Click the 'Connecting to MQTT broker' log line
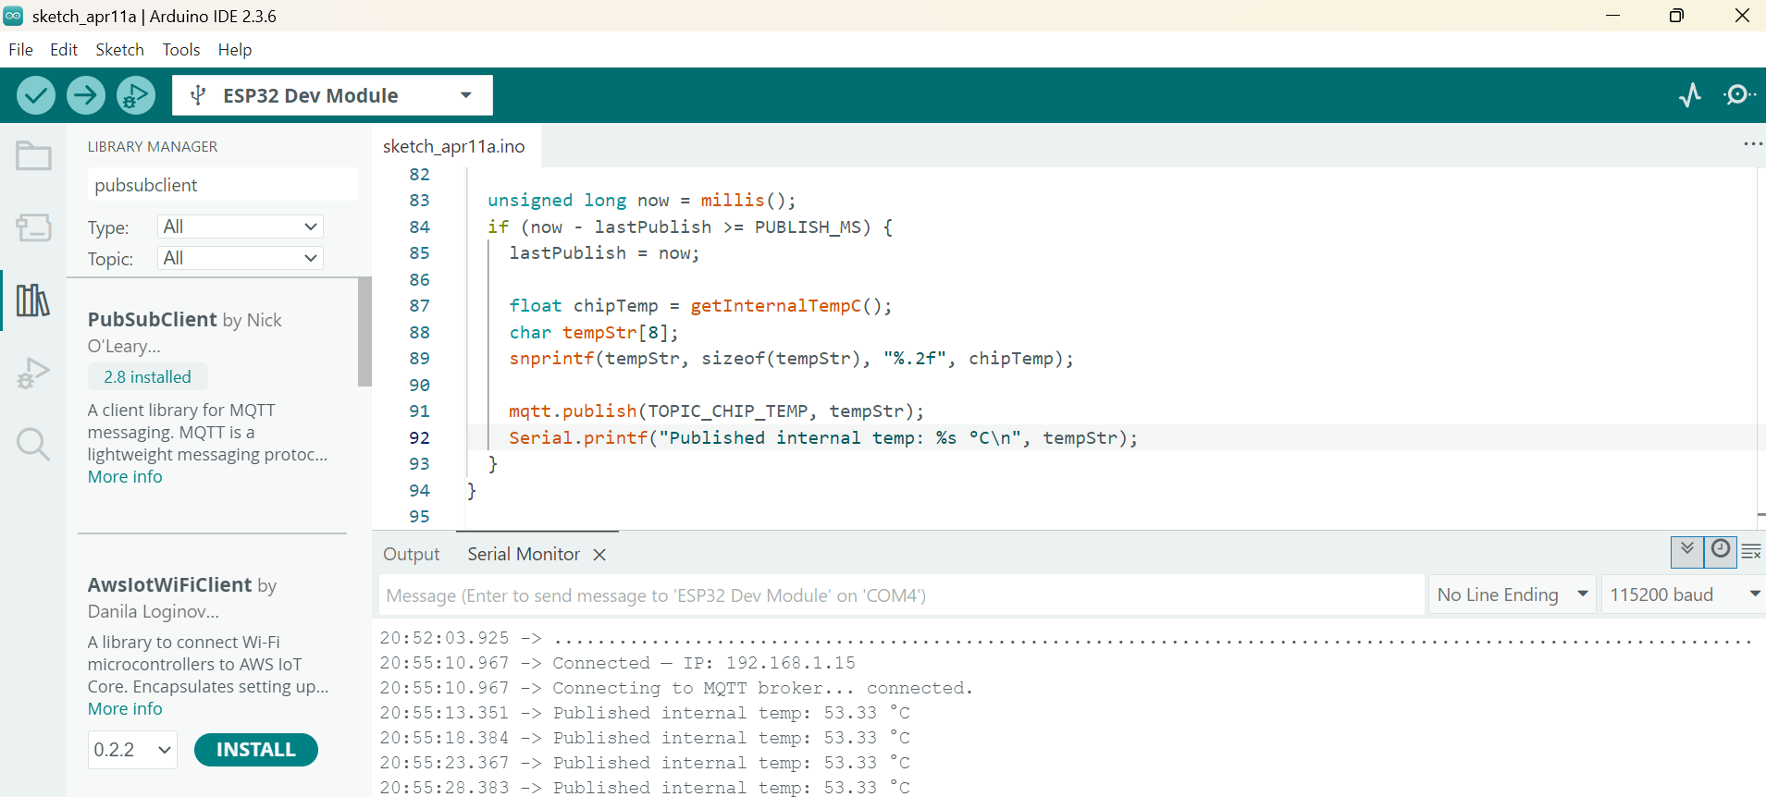 coord(676,688)
